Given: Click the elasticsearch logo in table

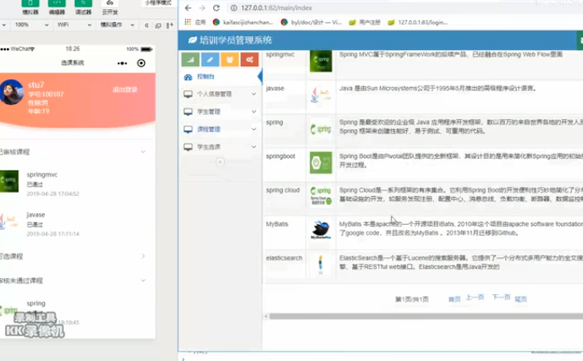Looking at the screenshot, I should (x=321, y=265).
